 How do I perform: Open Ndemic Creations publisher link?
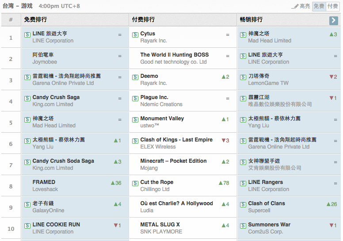[x=161, y=104]
